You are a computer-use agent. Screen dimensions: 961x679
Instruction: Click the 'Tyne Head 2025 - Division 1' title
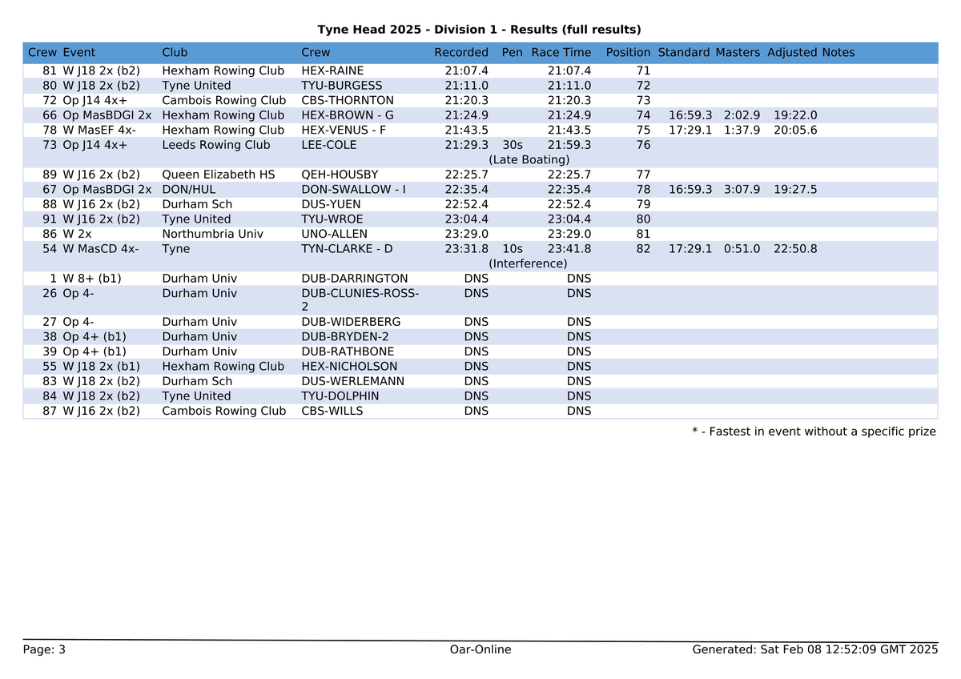click(480, 30)
